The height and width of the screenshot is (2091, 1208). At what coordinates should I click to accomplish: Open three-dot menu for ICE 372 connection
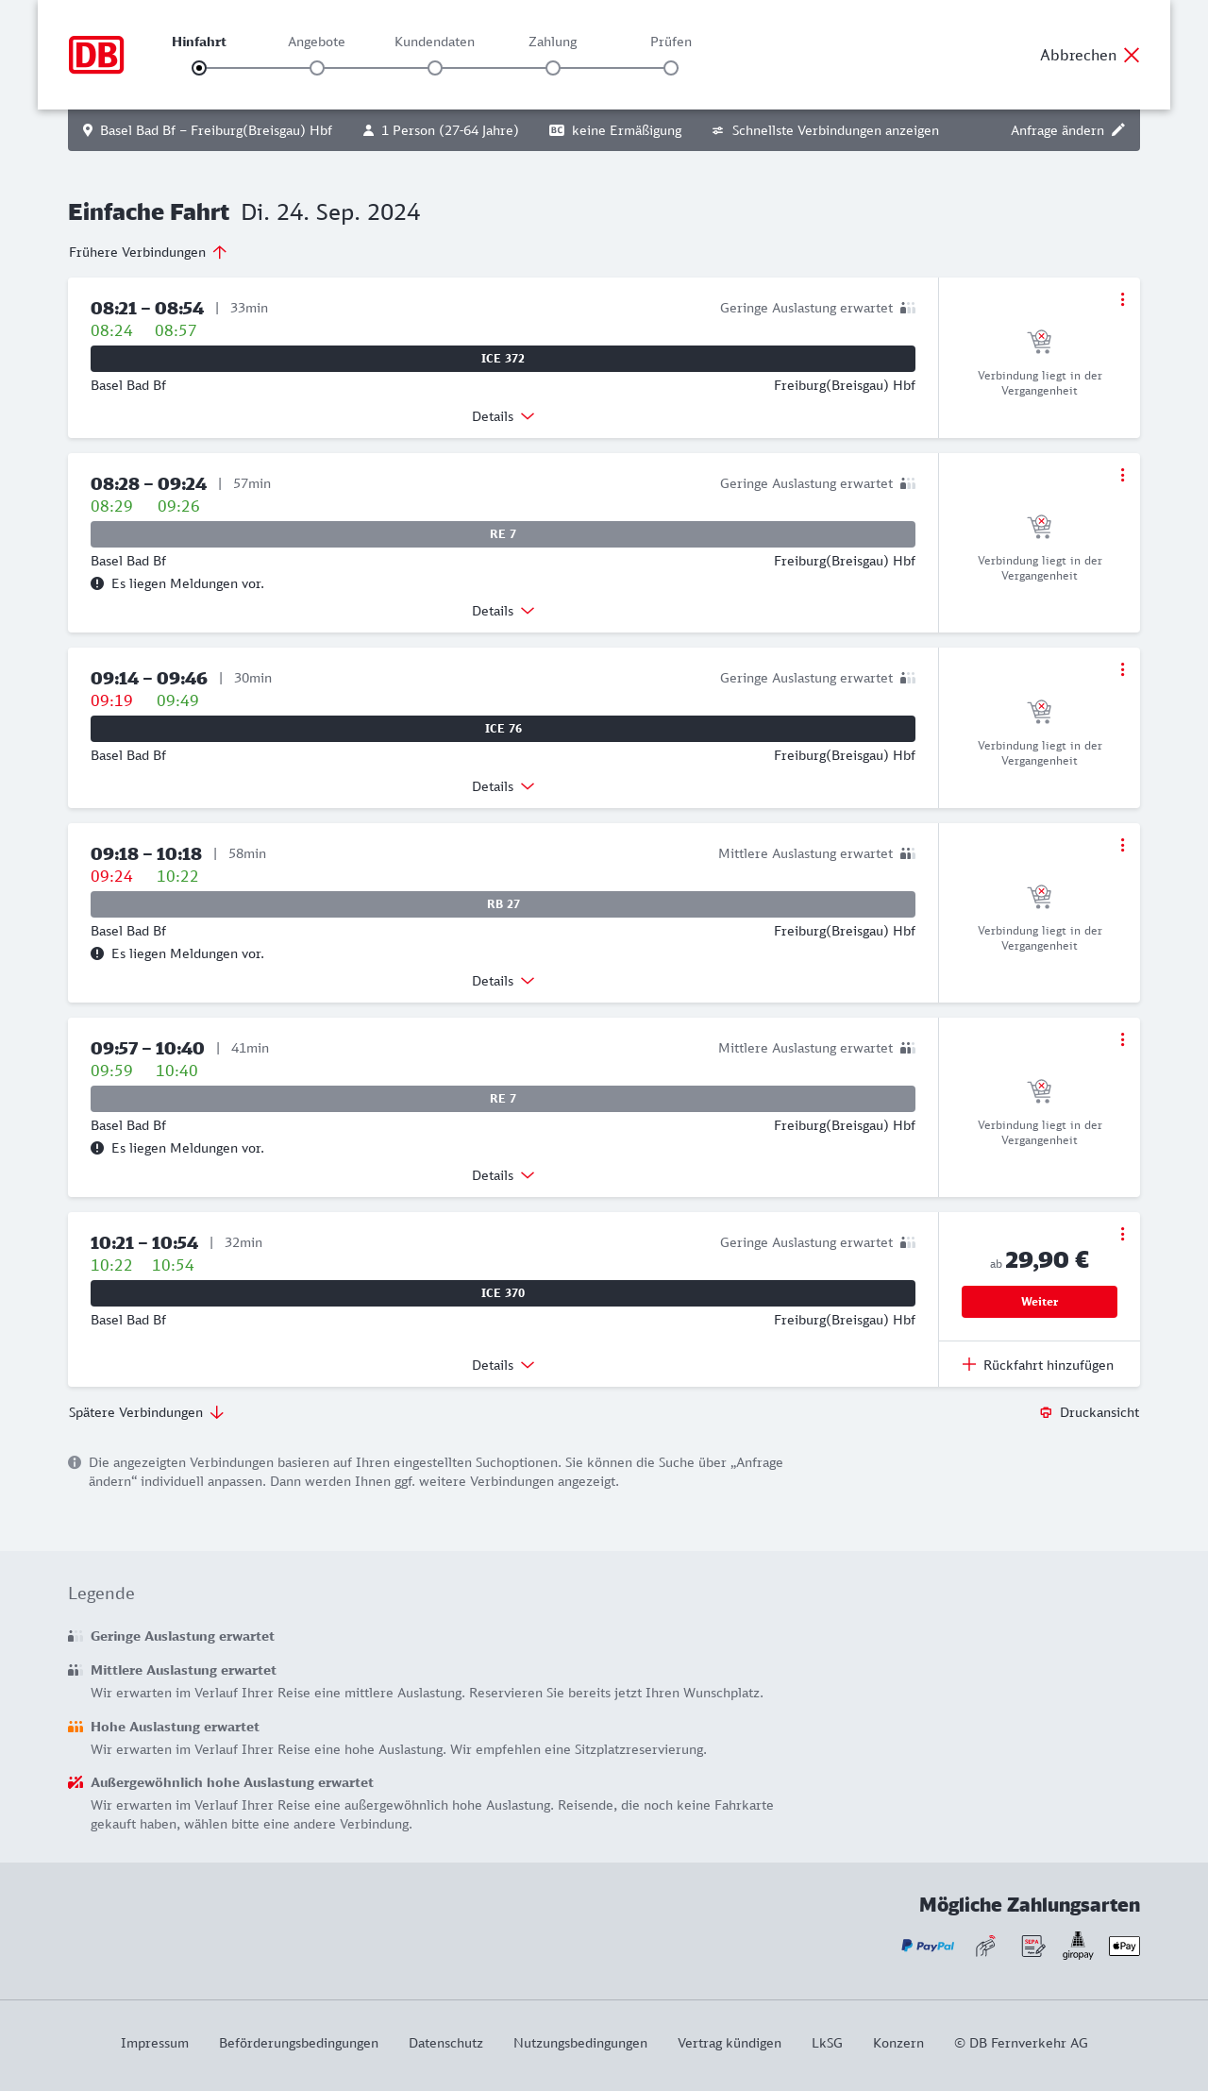1122,299
